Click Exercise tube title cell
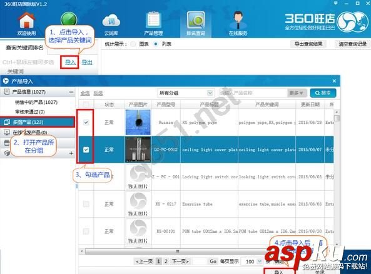The width and height of the screenshot is (371, 274). pos(210,204)
